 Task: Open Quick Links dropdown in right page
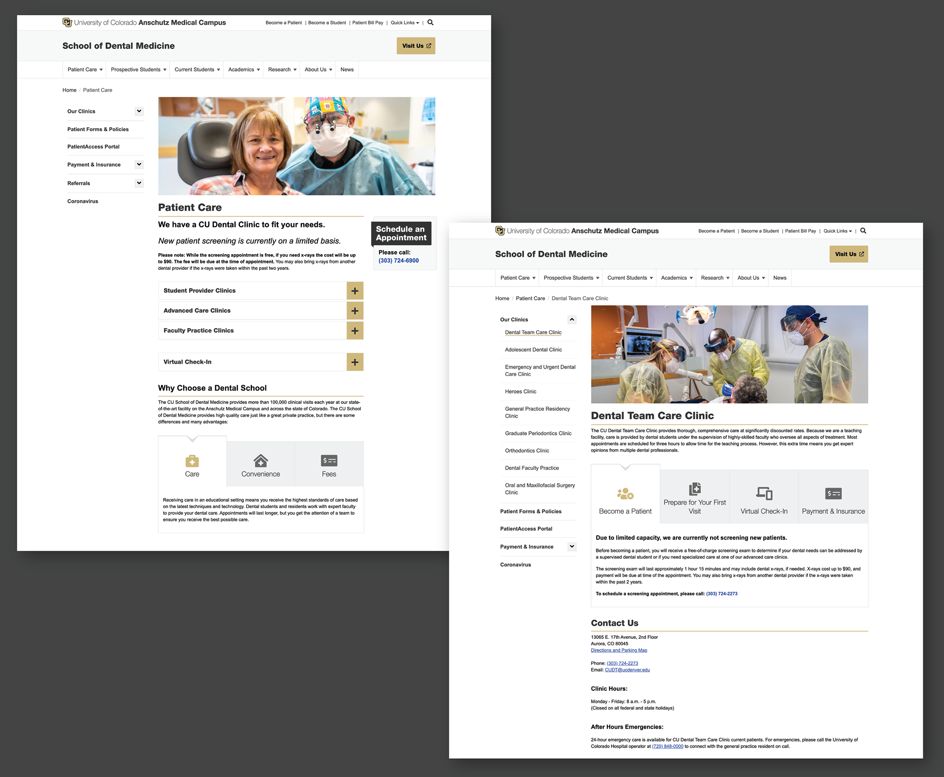click(838, 231)
